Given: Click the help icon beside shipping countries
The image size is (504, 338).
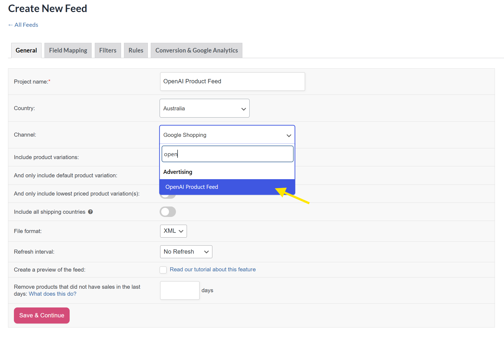Looking at the screenshot, I should tap(91, 212).
